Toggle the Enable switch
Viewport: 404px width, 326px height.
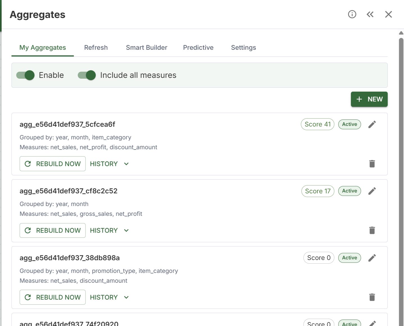pyautogui.click(x=25, y=75)
